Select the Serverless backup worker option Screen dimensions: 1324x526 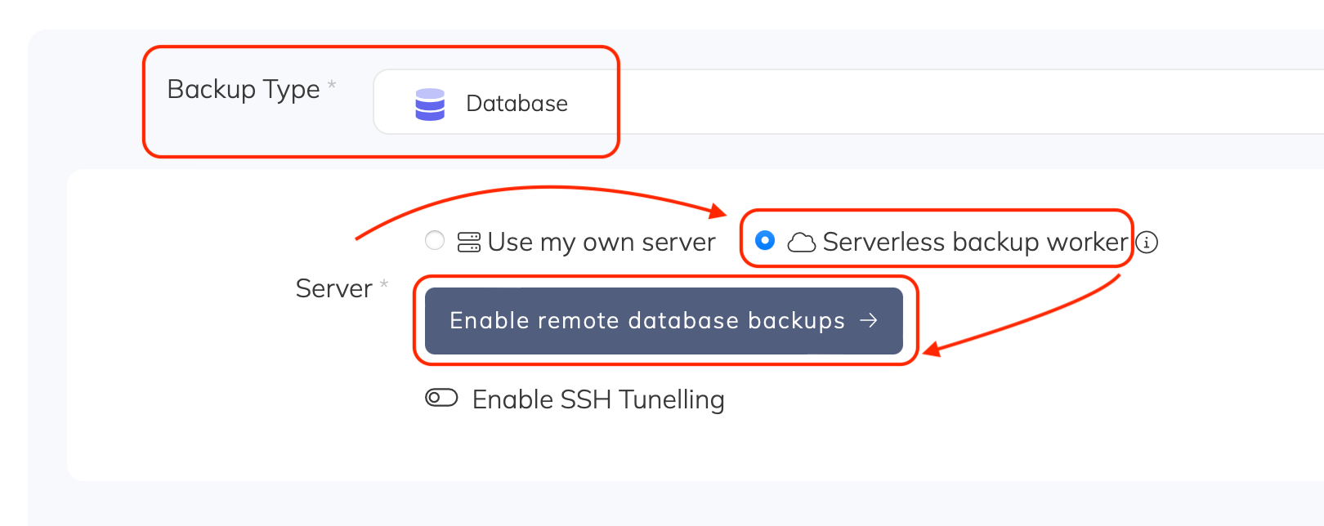[x=764, y=242]
